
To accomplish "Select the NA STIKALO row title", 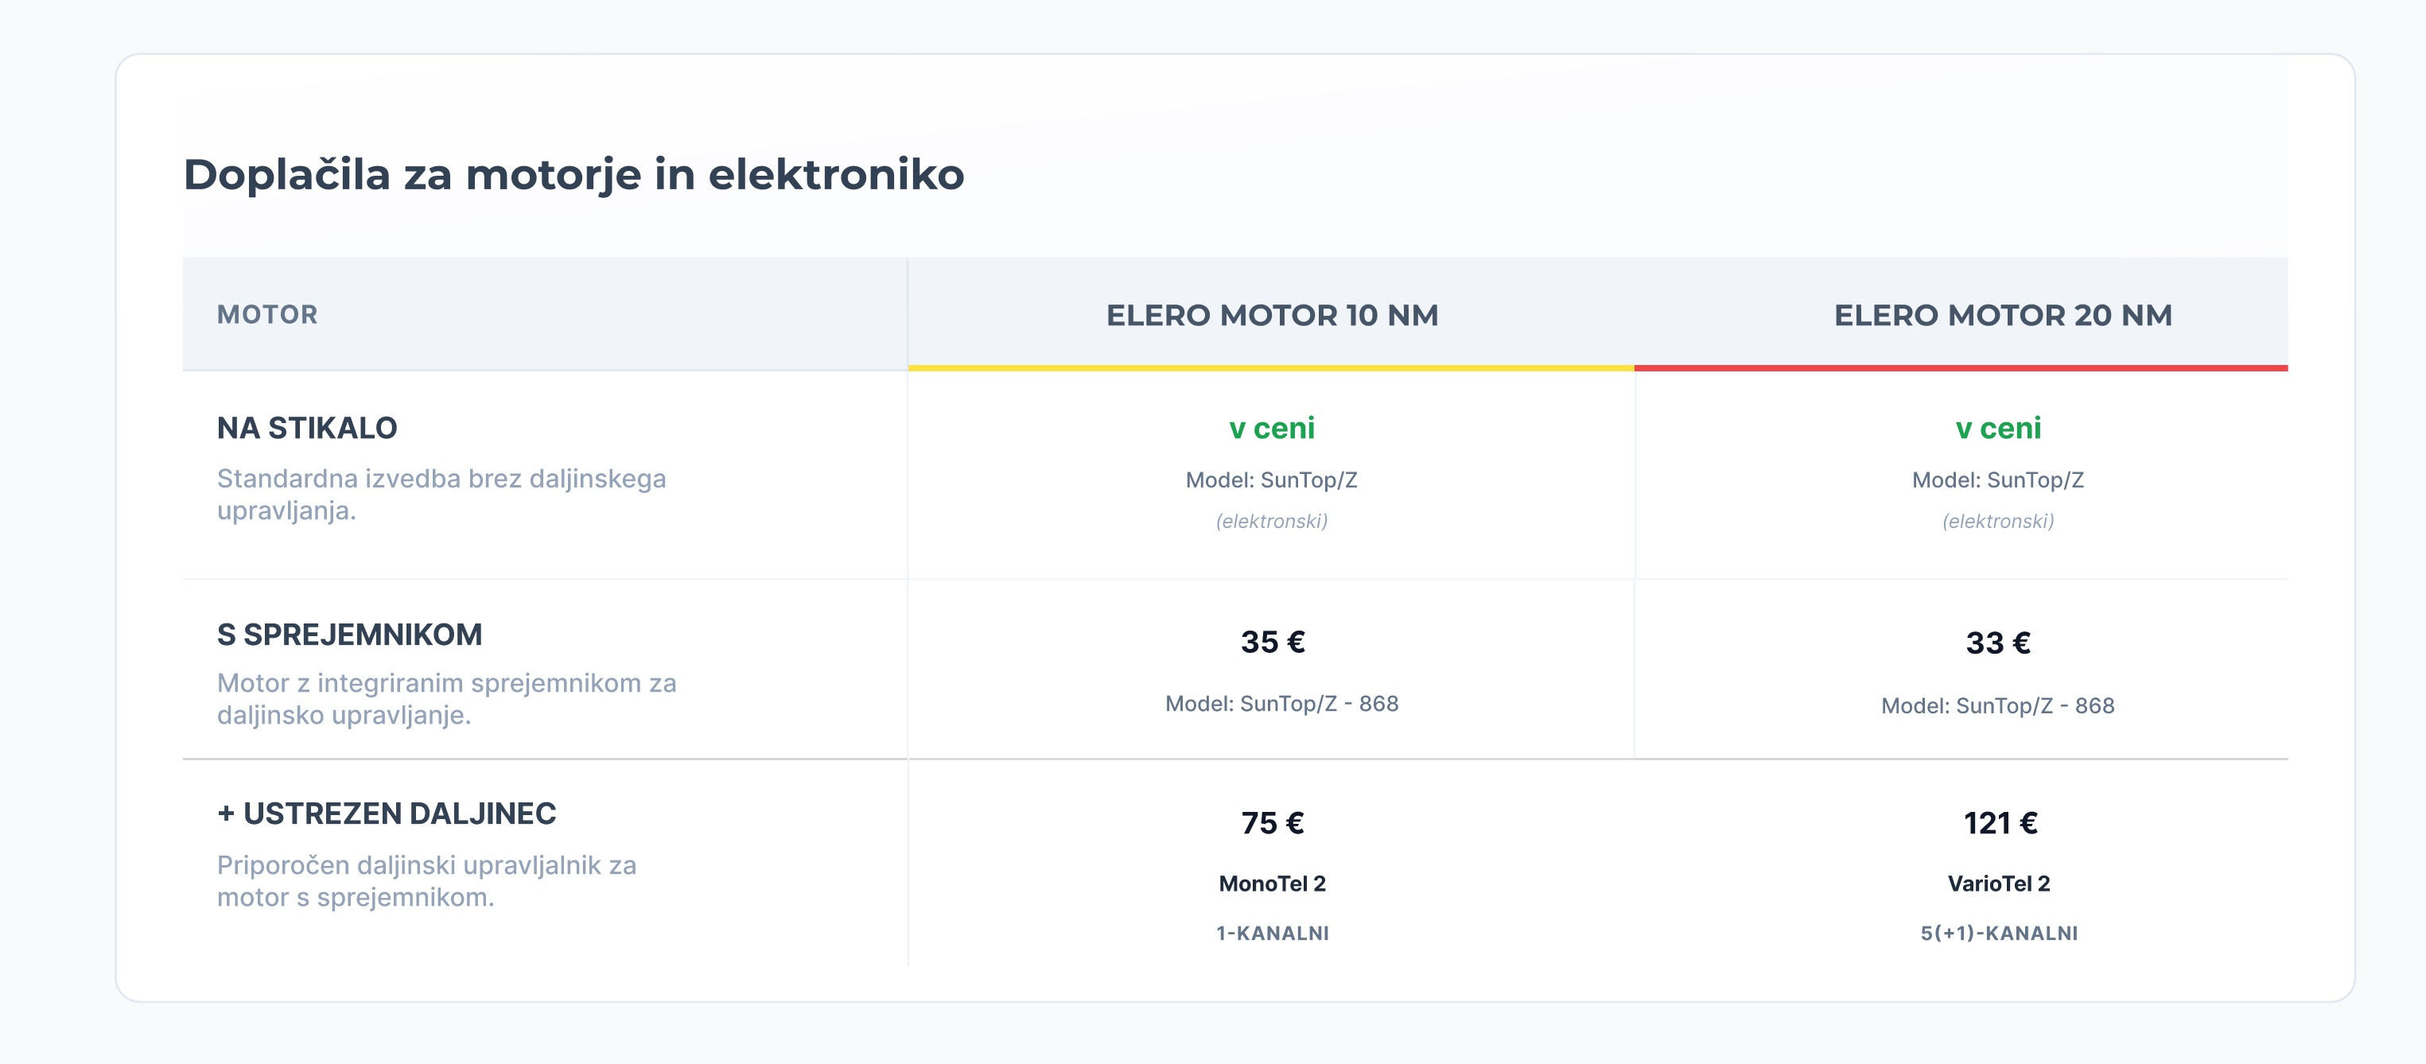I will tap(307, 429).
